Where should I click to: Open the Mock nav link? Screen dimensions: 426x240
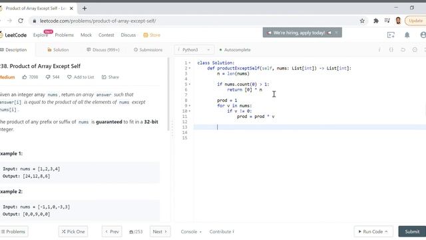click(86, 35)
